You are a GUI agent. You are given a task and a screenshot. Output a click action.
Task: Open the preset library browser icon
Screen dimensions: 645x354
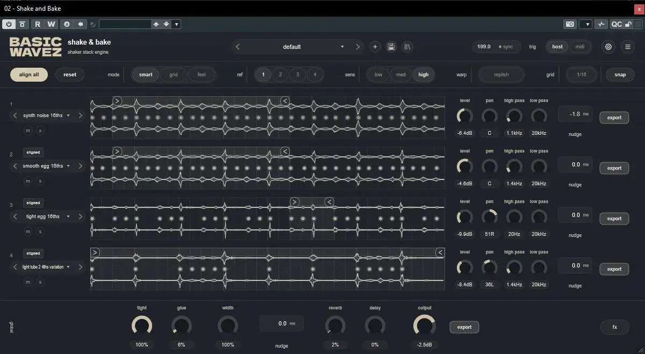[x=408, y=47]
